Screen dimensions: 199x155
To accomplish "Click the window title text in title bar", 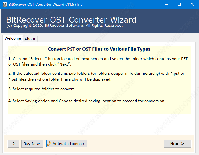I will click(x=46, y=4).
